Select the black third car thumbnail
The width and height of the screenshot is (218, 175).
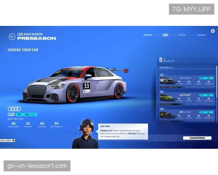tap(166, 114)
